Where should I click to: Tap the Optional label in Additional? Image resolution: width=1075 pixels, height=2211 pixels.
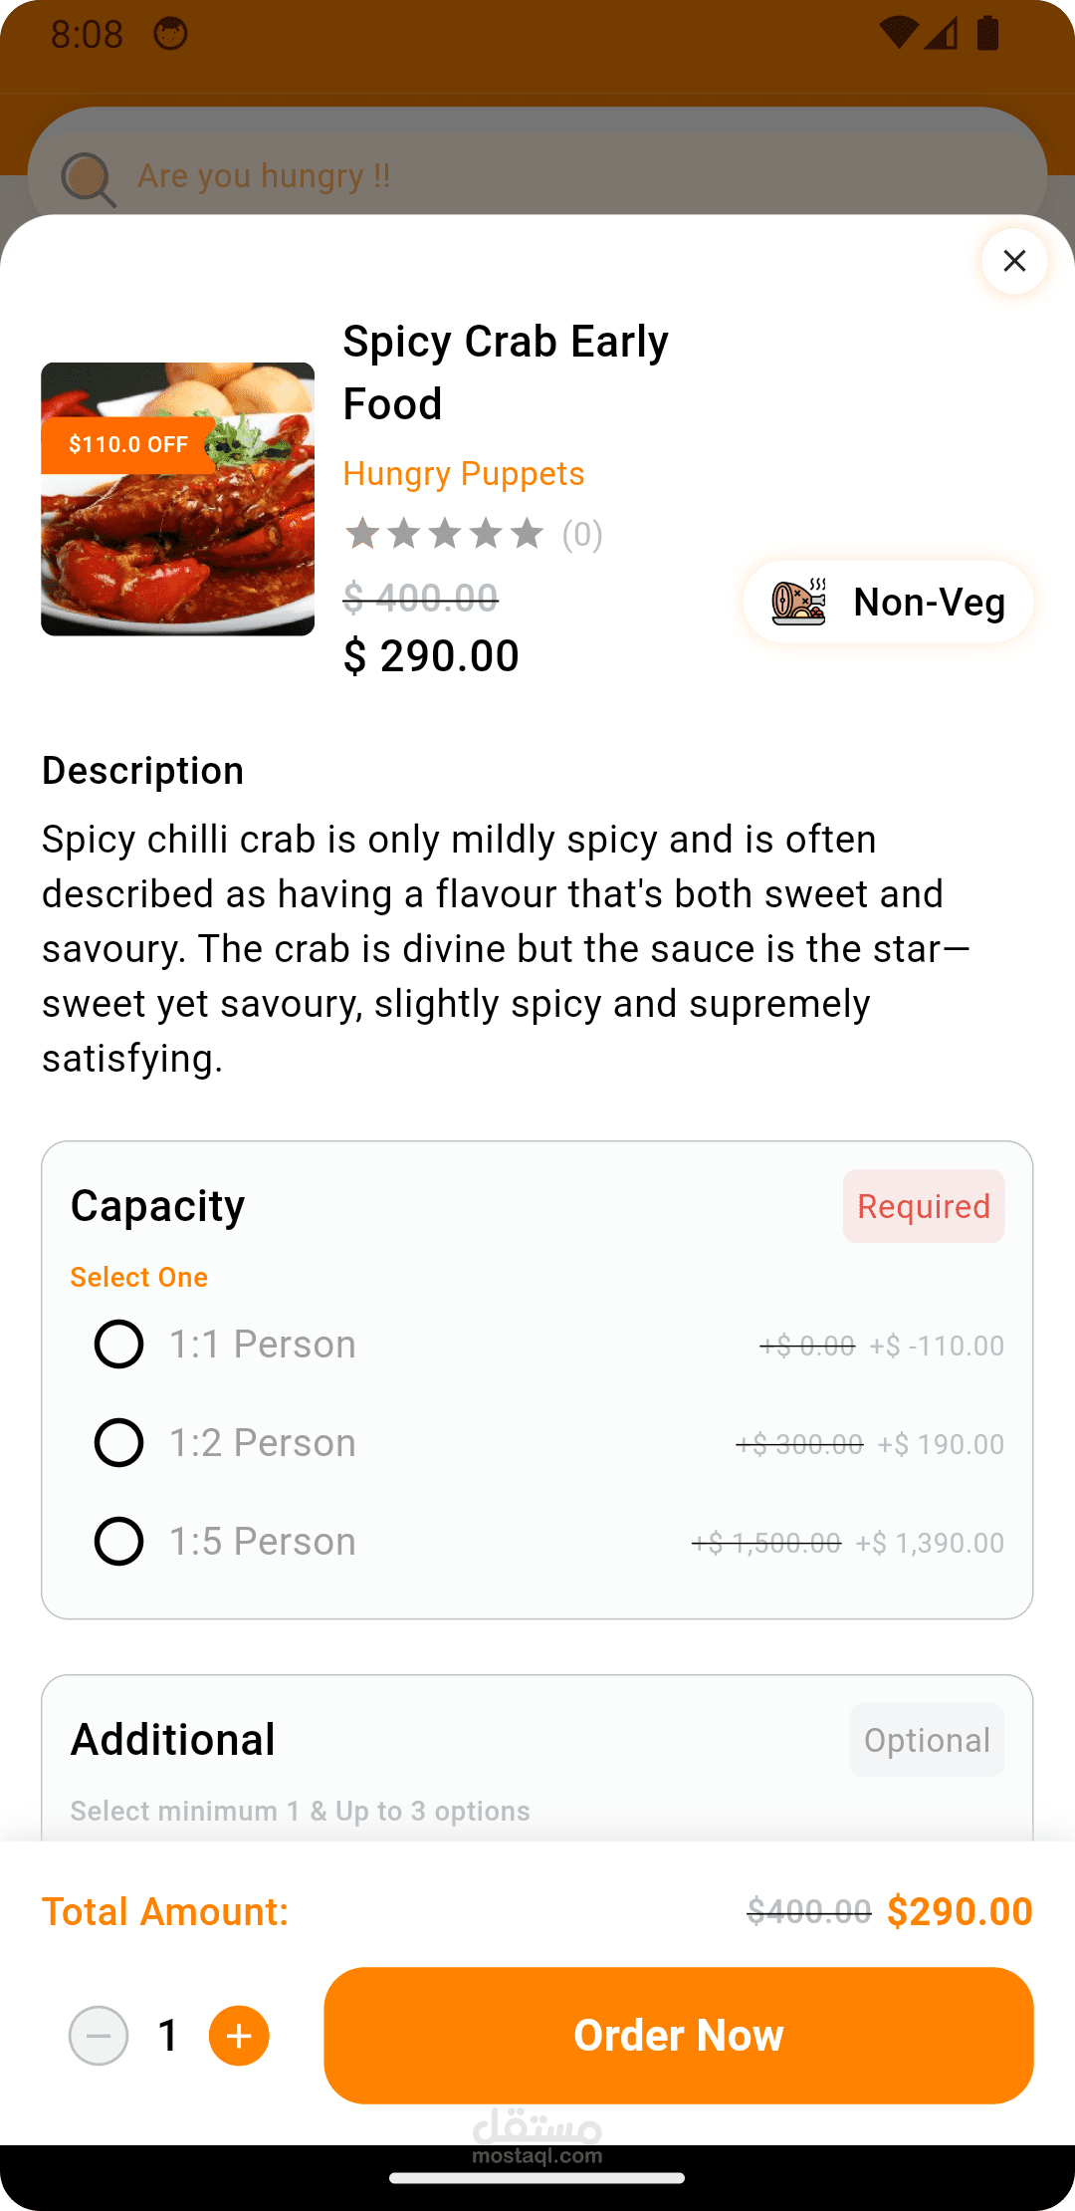click(x=927, y=1740)
